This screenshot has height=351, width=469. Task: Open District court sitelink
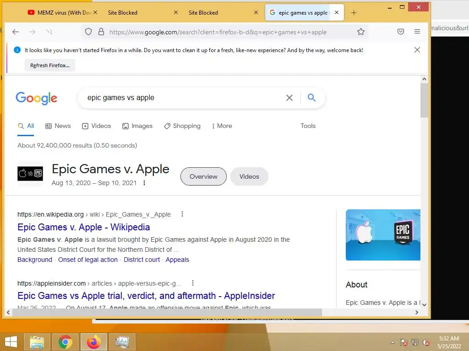pyautogui.click(x=142, y=260)
